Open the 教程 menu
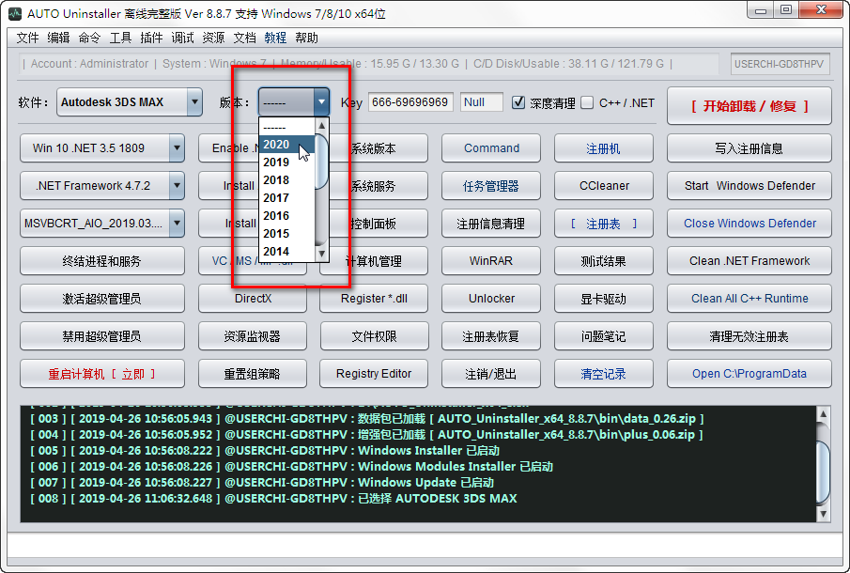 pyautogui.click(x=275, y=38)
